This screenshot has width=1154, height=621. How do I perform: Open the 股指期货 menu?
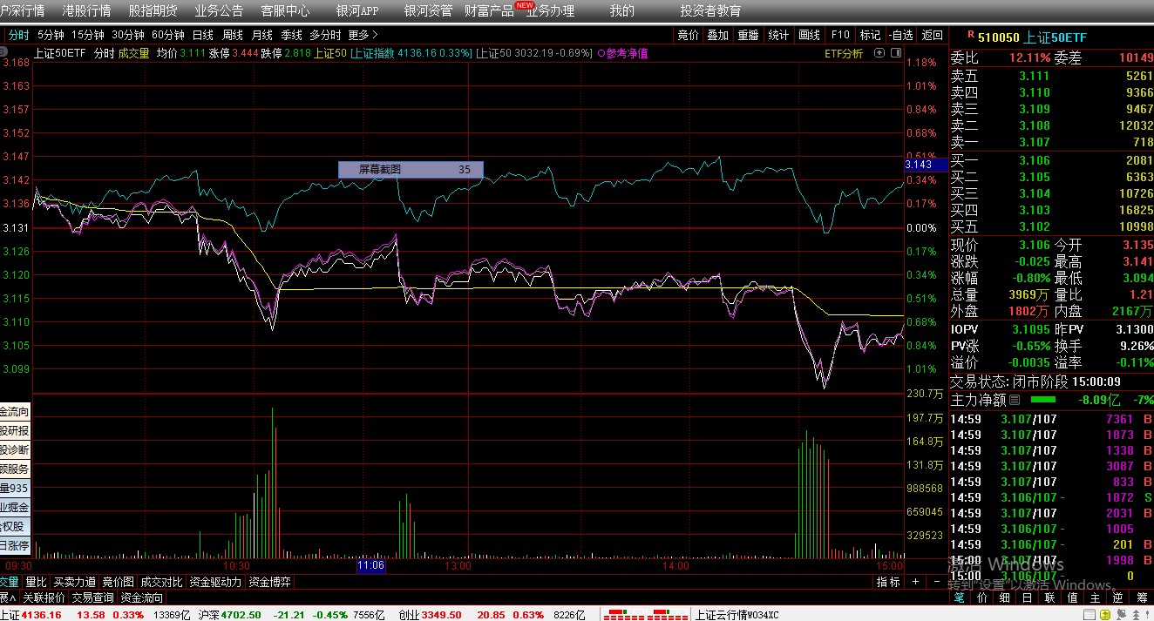click(x=153, y=11)
